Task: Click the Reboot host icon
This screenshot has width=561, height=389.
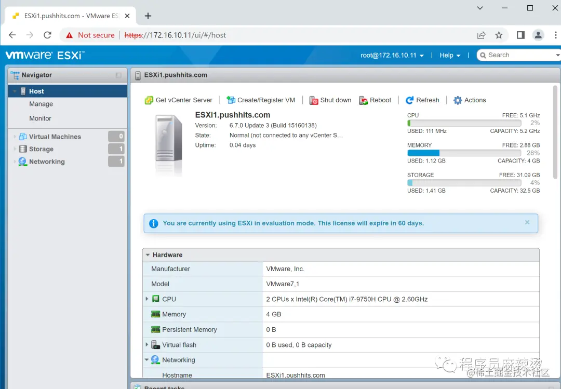Action: 363,100
